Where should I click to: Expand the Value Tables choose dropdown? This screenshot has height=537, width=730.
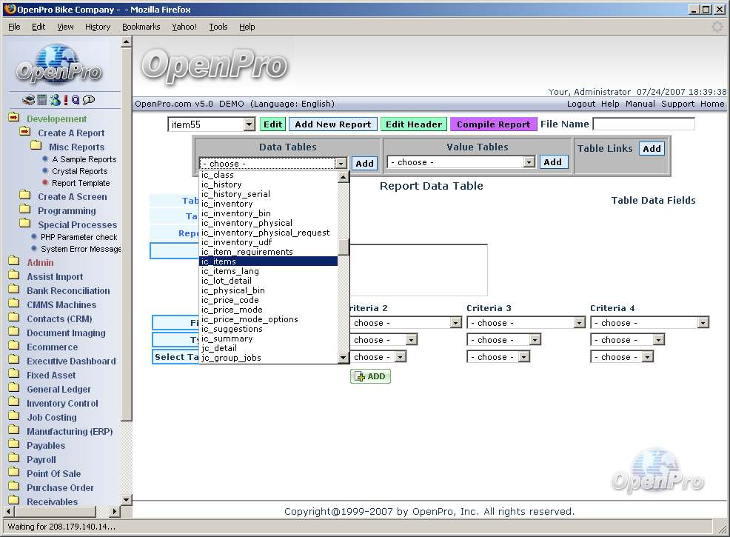click(x=529, y=162)
